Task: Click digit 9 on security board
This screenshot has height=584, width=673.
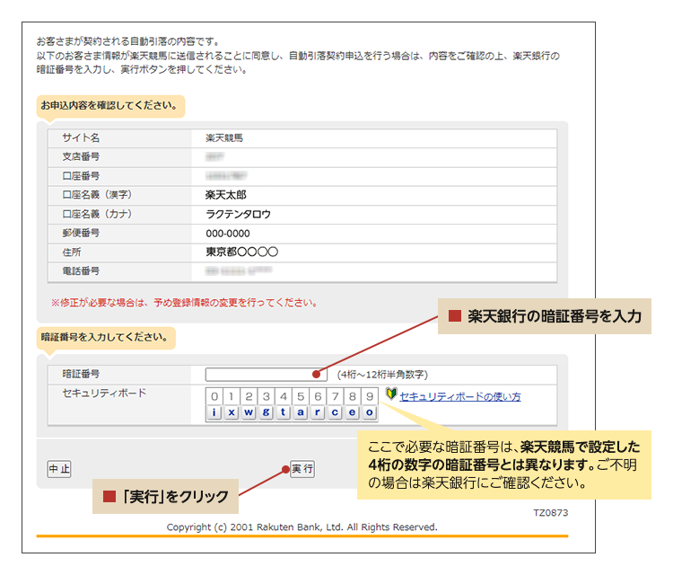Action: click(369, 396)
